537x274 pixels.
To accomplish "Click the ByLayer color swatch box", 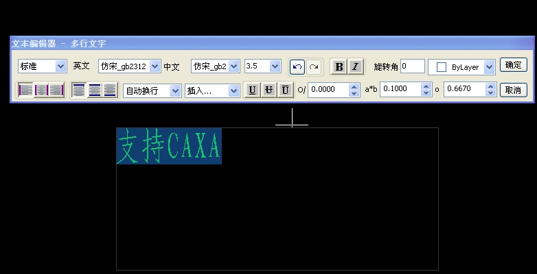I will pos(442,67).
